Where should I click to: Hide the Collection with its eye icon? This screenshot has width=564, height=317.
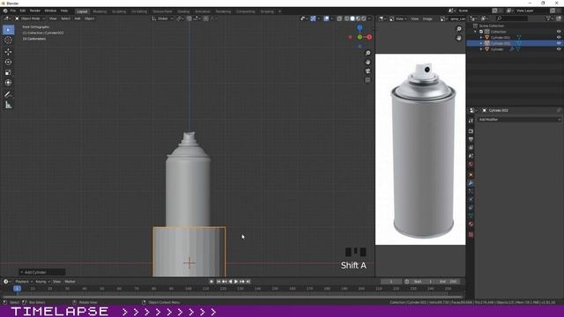click(559, 32)
